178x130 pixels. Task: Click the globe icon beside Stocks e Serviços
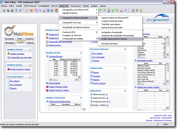click(x=91, y=83)
